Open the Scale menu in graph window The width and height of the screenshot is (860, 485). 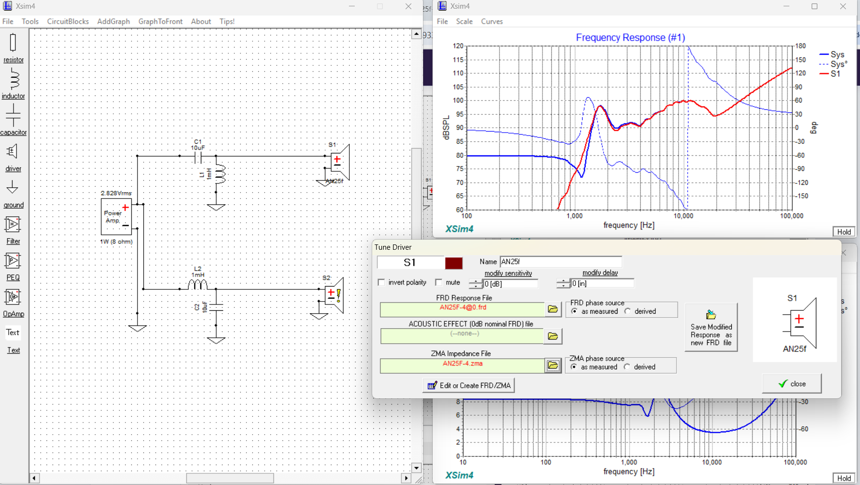coord(464,21)
